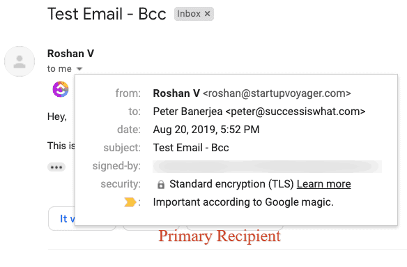Screen dimensions: 407x267
Task: Click subject value in details popup
Action: [191, 148]
